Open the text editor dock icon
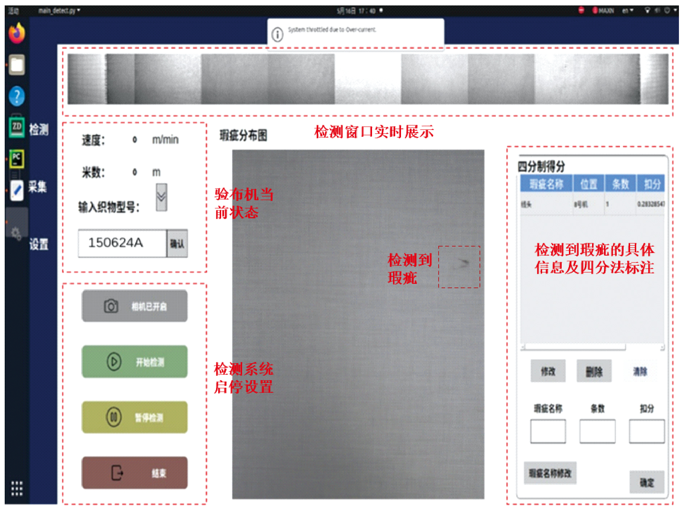This screenshot has height=513, width=684. pos(17,190)
